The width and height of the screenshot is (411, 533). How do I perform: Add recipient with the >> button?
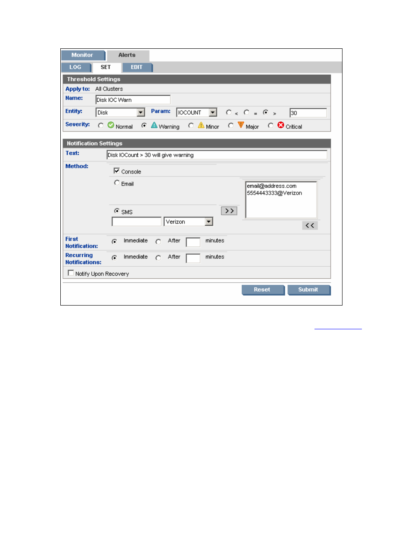point(229,211)
